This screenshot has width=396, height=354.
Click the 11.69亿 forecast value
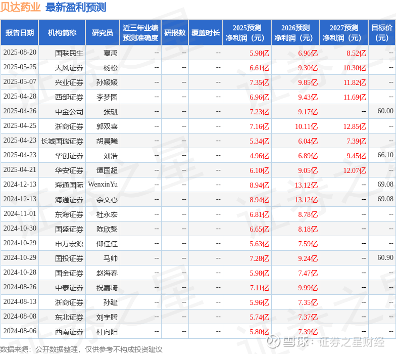point(355,97)
